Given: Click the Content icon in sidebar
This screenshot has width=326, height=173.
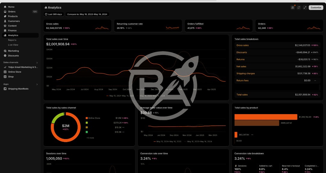Looking at the screenshot, I should click(5, 26).
